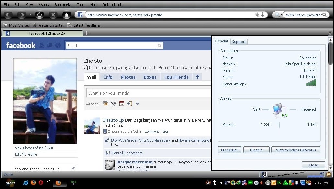334x189 pixels.
Task: Attach a photo to the status
Action: (x=105, y=104)
